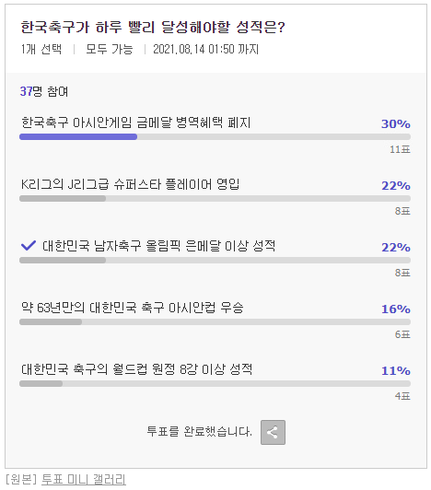431x490 pixels.
Task: Click the 투표를 완료했습니다 message
Action: [199, 432]
